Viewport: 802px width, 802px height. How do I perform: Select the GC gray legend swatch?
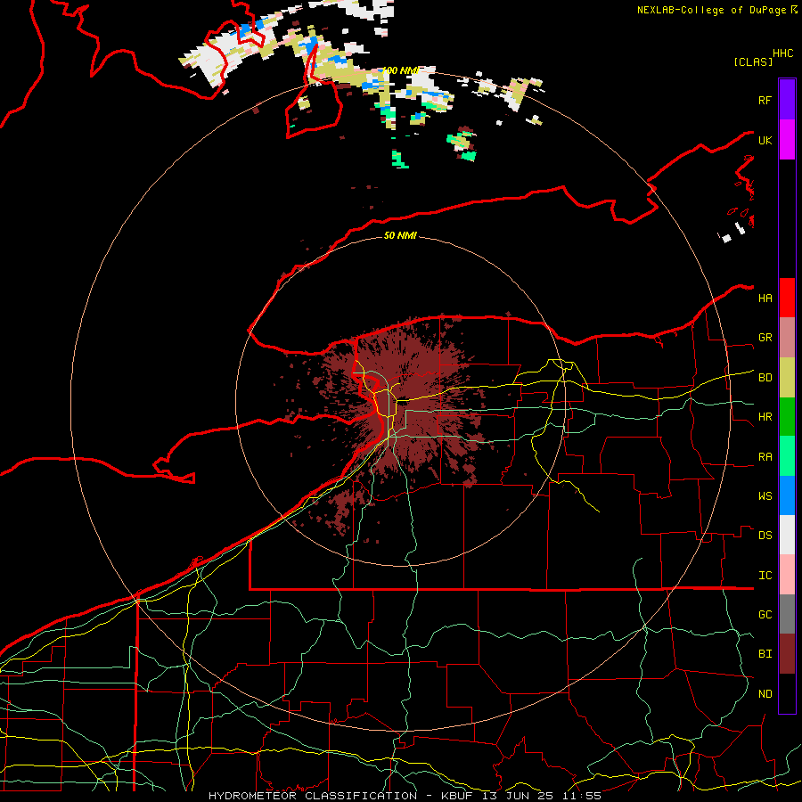pos(787,614)
